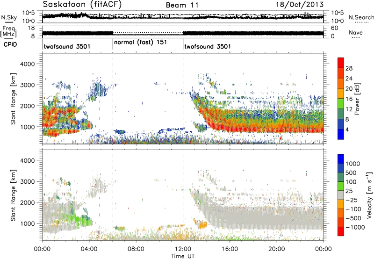Click the 'Freq. [MHz]' axis label

[9, 31]
